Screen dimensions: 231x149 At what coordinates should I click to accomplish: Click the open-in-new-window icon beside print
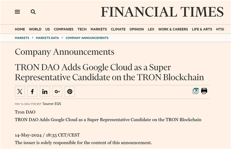(x=195, y=91)
